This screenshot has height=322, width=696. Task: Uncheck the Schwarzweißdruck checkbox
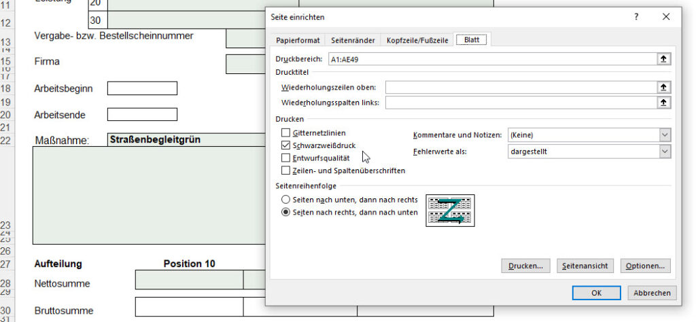286,145
